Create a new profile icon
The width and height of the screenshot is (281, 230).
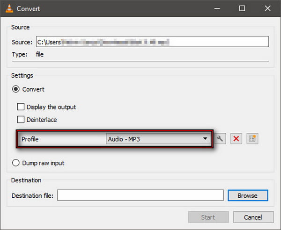point(252,139)
